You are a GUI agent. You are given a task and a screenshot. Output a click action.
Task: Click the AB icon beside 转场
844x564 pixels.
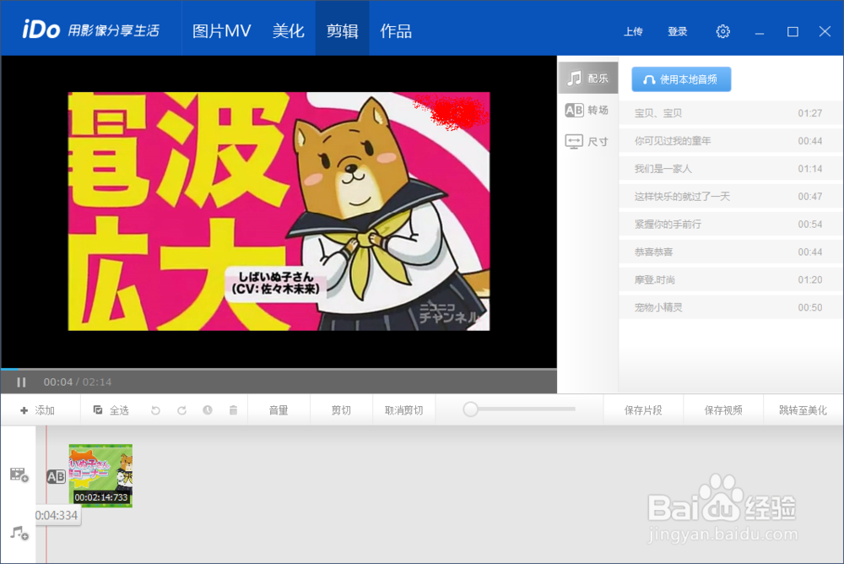tap(574, 110)
